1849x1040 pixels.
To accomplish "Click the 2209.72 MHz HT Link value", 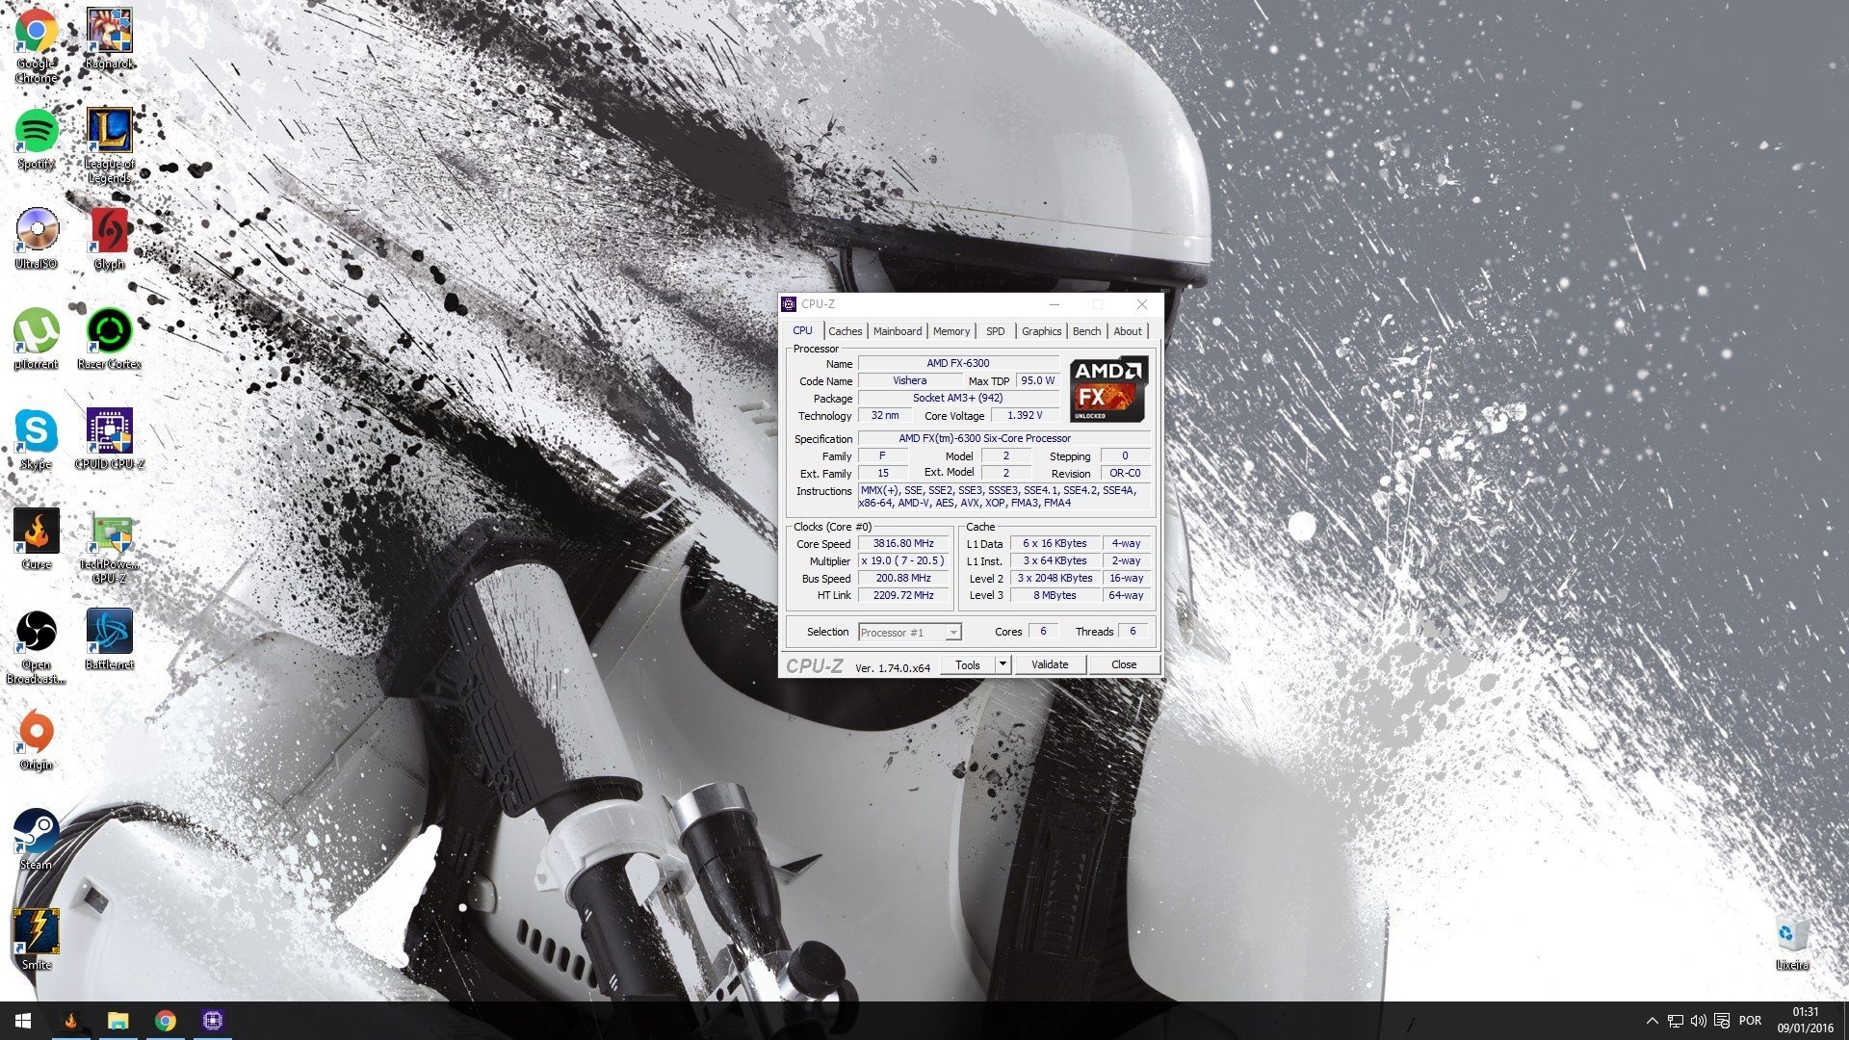I will coord(903,595).
